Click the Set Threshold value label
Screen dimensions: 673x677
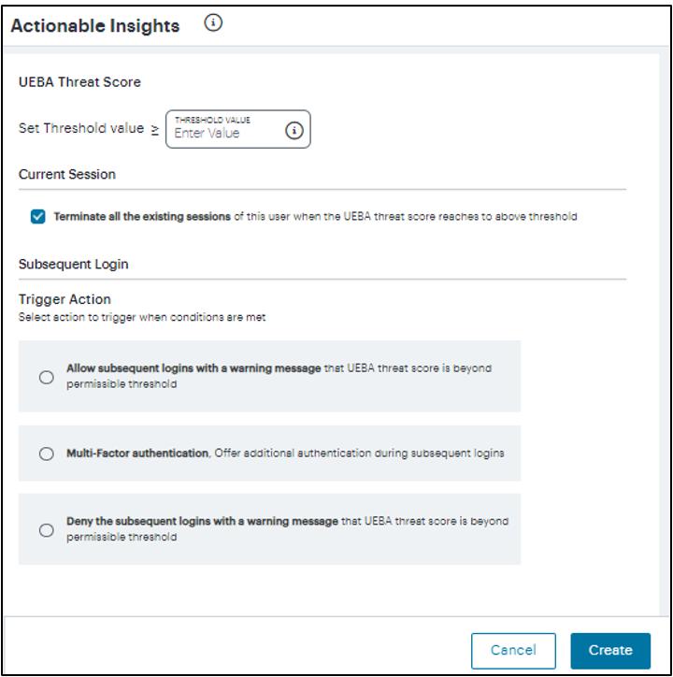[81, 128]
